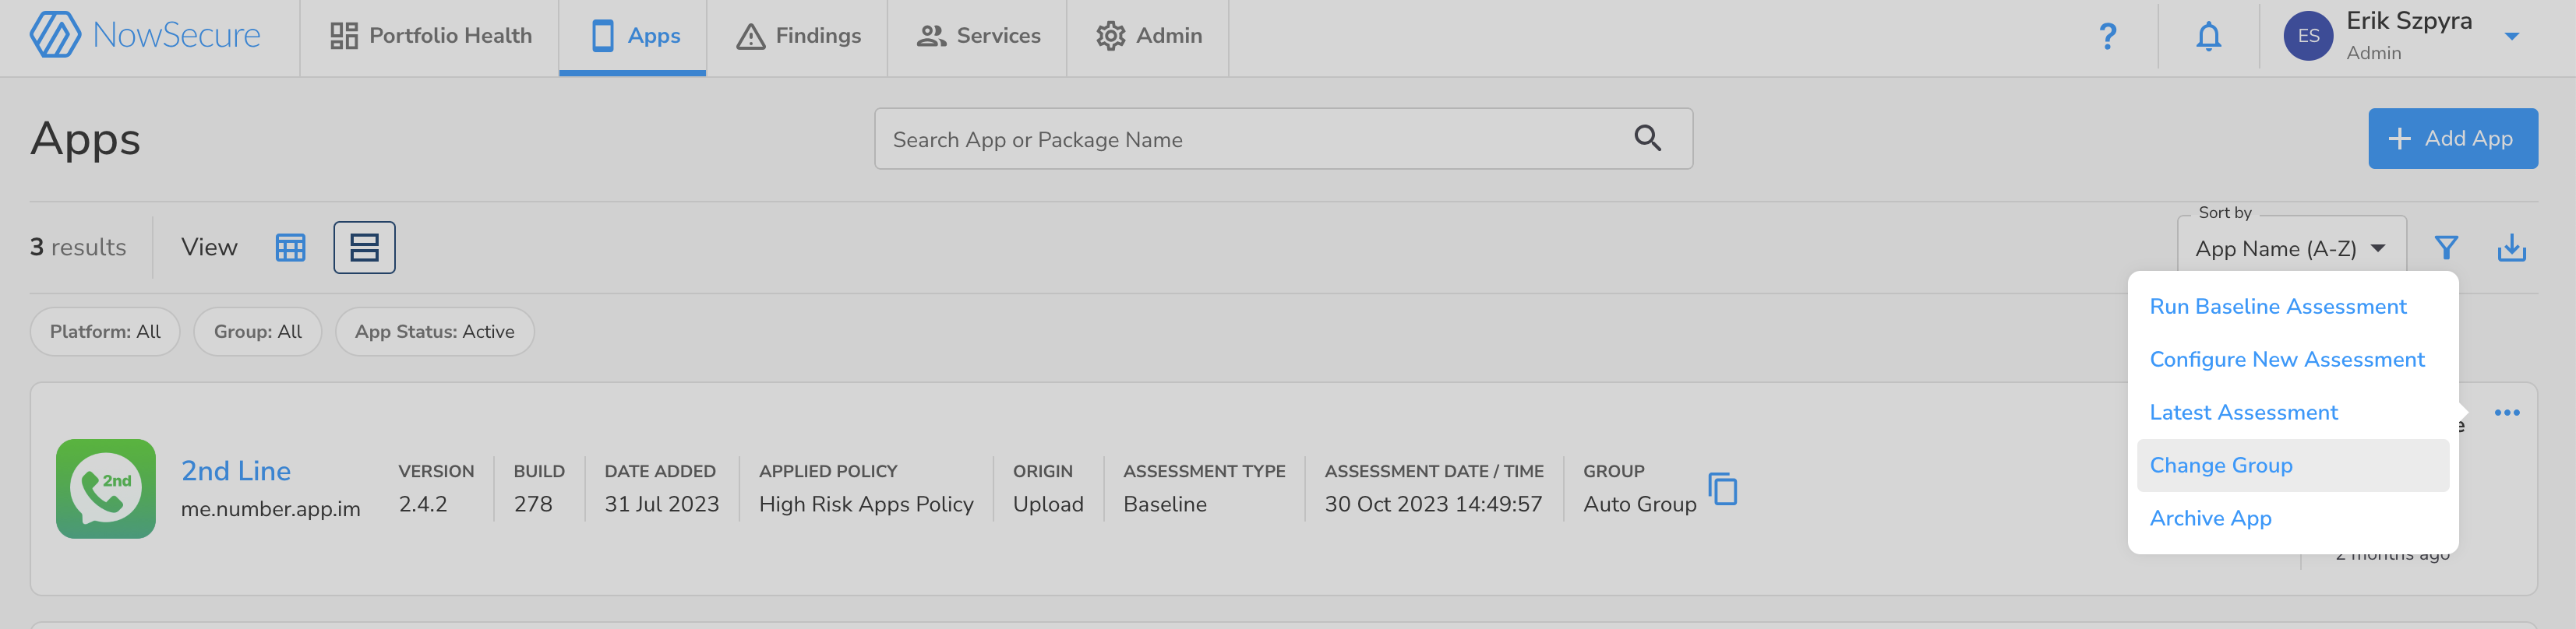Image resolution: width=2576 pixels, height=629 pixels.
Task: Focus the Search App or Package Name field
Action: point(1283,139)
